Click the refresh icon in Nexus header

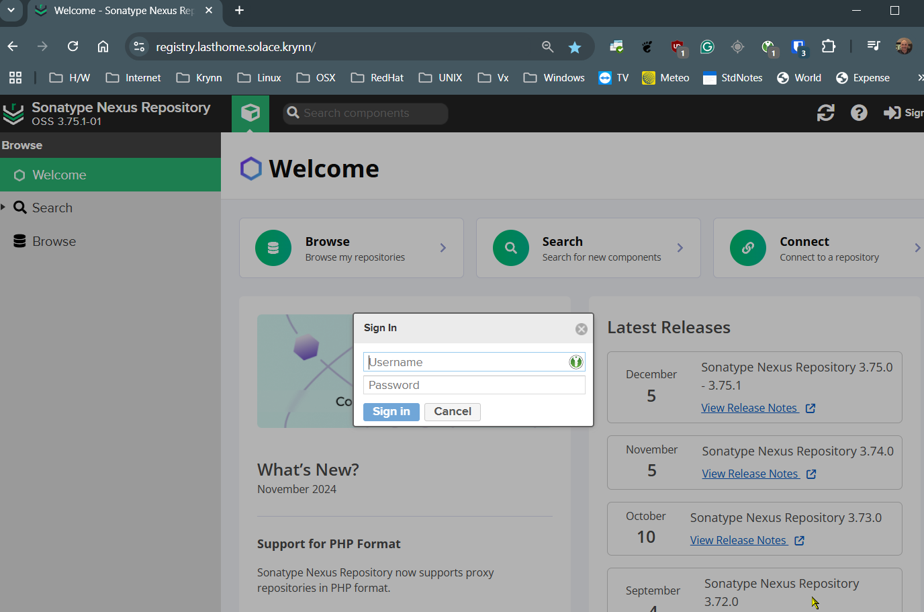(825, 113)
